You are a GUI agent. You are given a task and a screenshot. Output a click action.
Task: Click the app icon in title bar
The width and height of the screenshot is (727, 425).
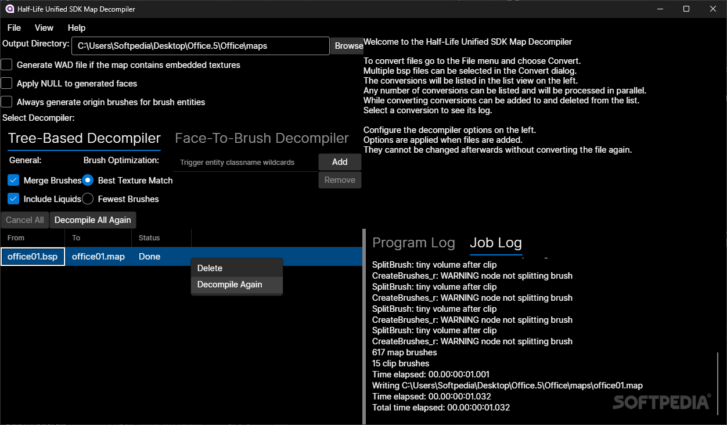pos(9,9)
